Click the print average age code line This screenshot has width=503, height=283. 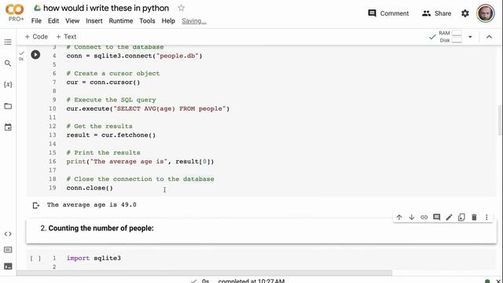point(140,161)
